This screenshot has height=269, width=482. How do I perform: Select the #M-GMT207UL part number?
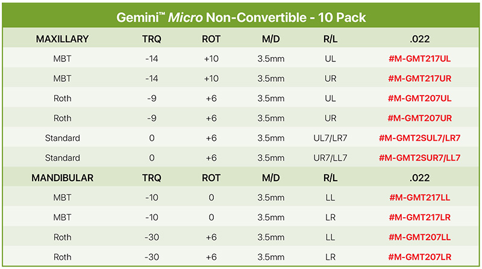pos(419,98)
